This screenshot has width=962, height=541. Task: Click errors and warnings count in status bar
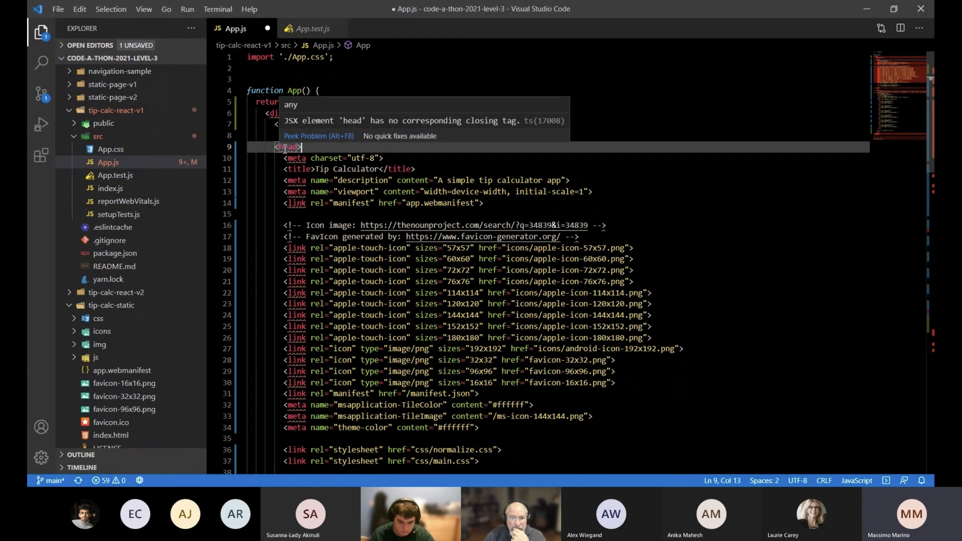pos(108,480)
